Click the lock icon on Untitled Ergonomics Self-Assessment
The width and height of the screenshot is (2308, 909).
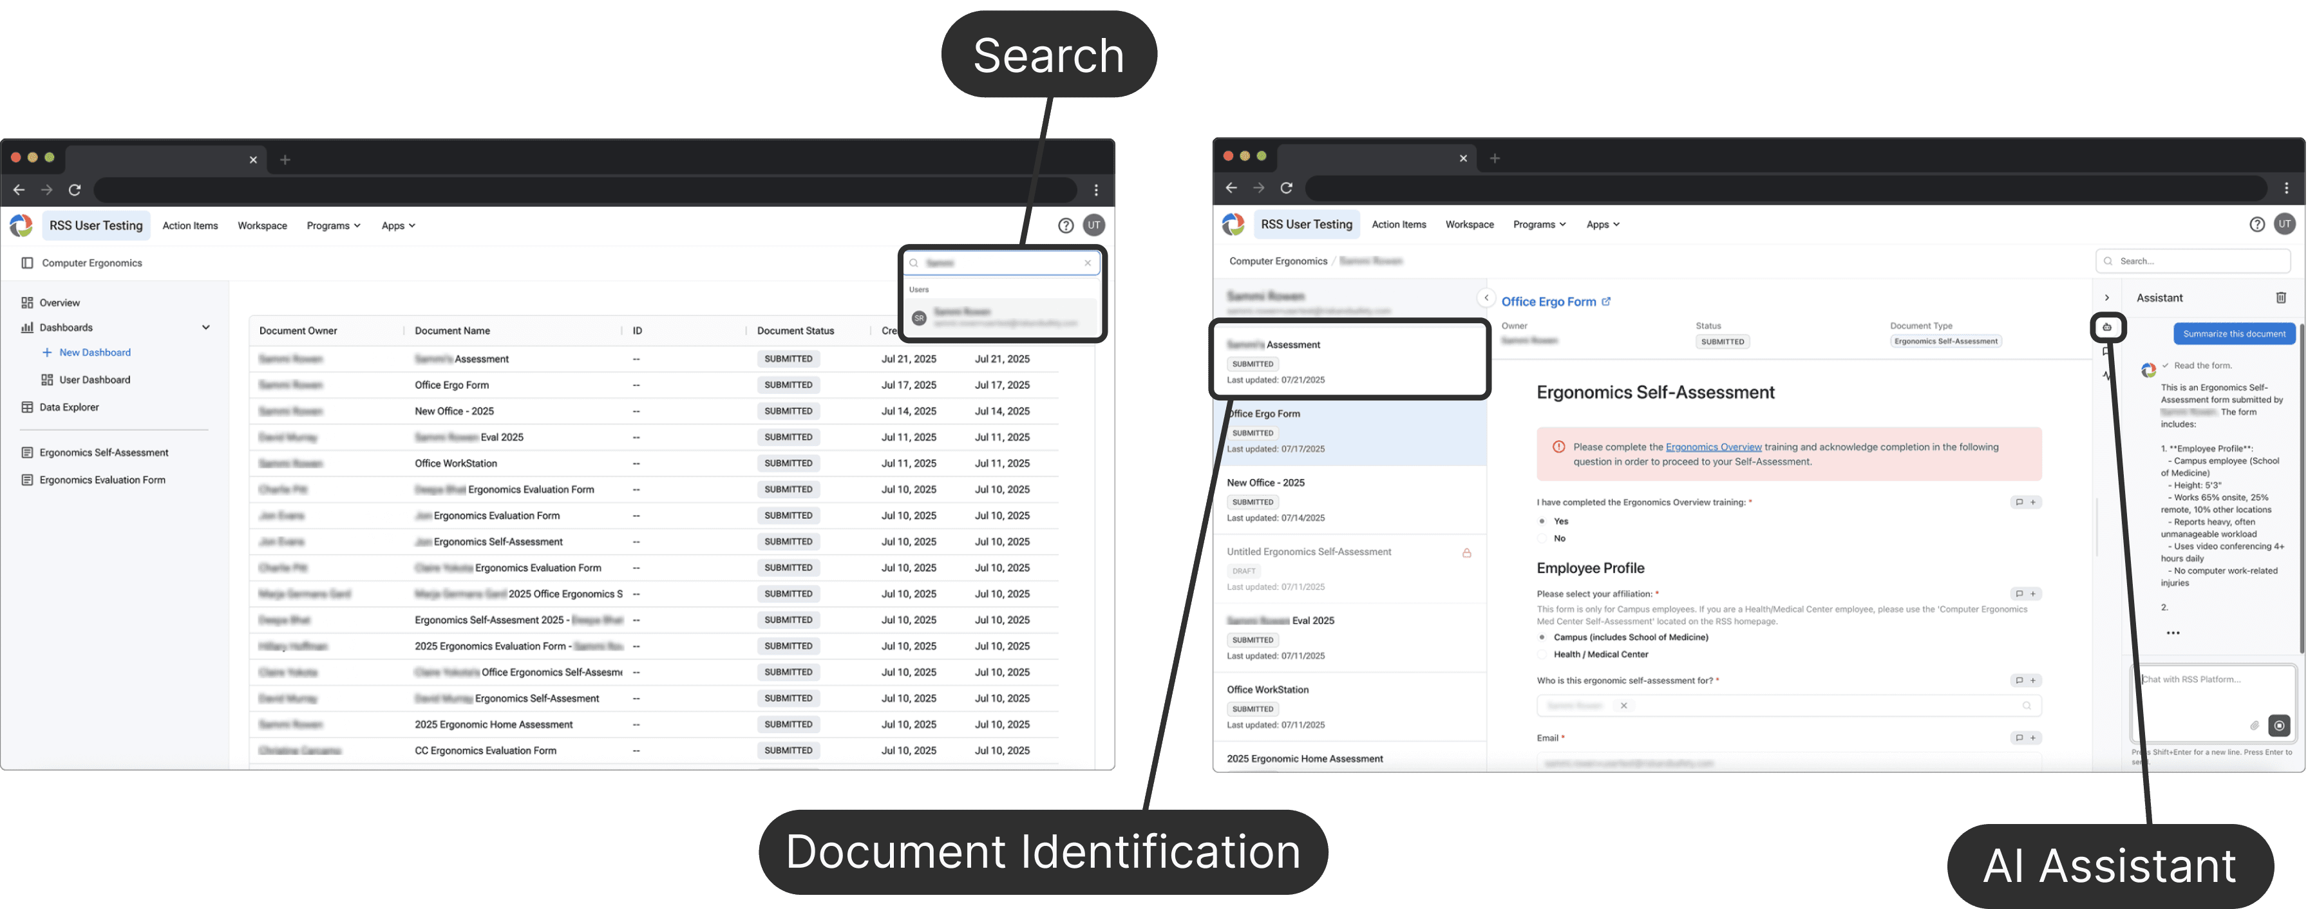tap(1467, 552)
